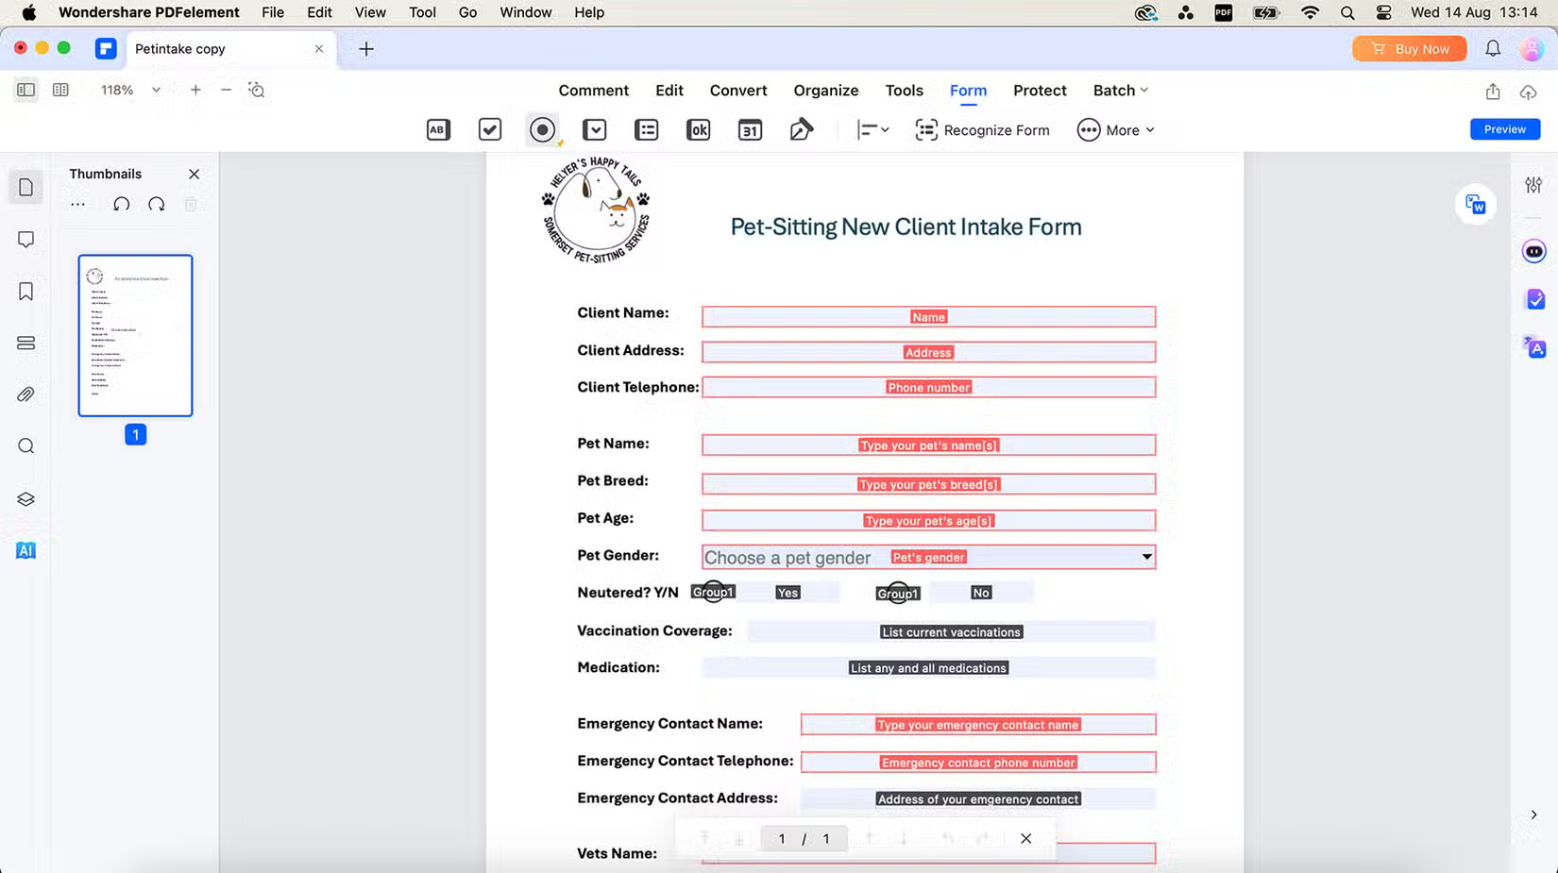The height and width of the screenshot is (873, 1558).
Task: Check the Combo Box form tool
Action: click(x=595, y=129)
